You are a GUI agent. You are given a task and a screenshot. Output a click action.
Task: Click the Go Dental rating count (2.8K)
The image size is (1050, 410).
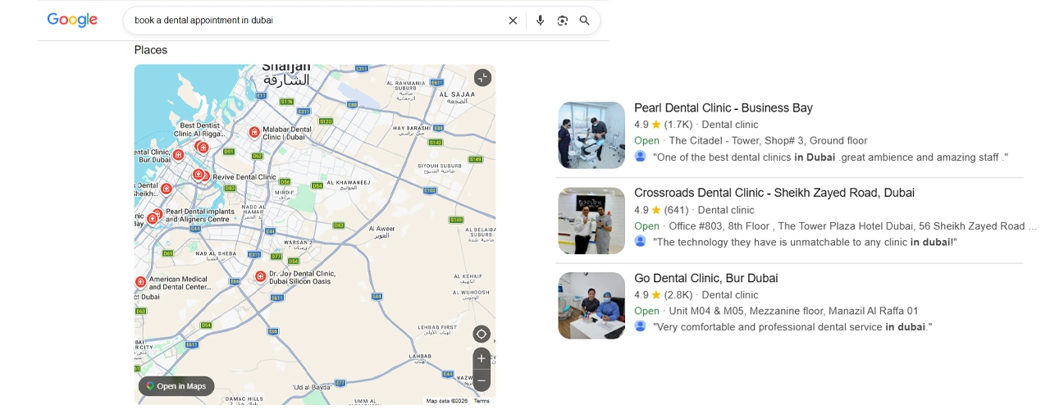point(678,295)
